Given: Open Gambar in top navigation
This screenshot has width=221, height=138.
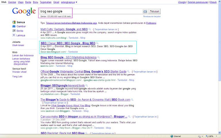Looking at the screenshot, I should 12,2.
